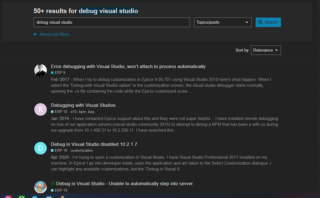Open the avatar photo of first result's author

(40, 70)
